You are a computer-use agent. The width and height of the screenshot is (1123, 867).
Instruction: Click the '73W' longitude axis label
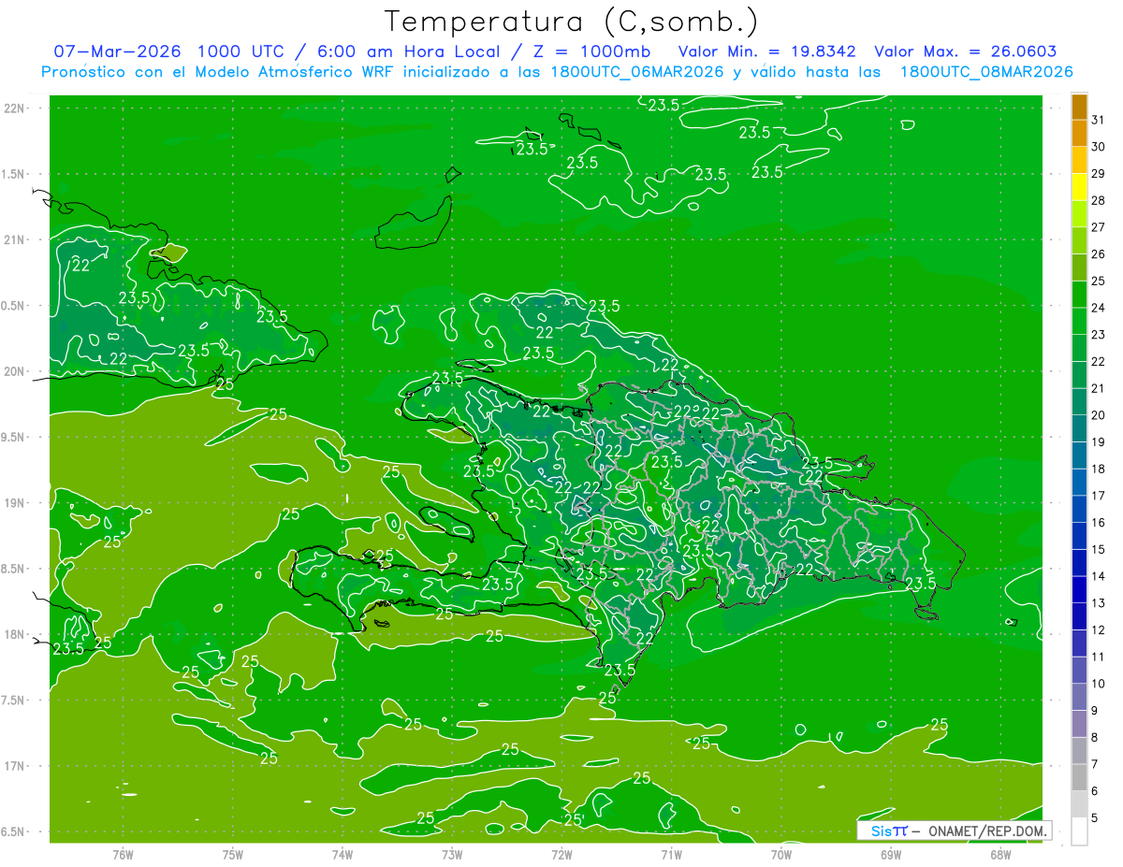(x=452, y=855)
